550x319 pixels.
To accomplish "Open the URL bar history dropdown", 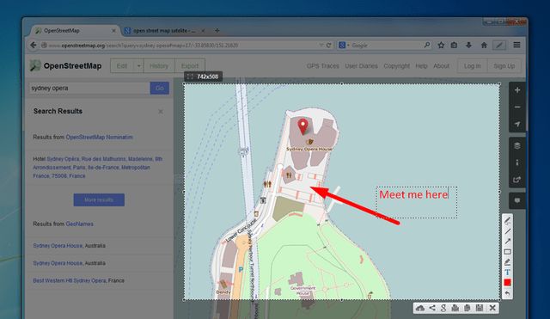I will [321, 46].
